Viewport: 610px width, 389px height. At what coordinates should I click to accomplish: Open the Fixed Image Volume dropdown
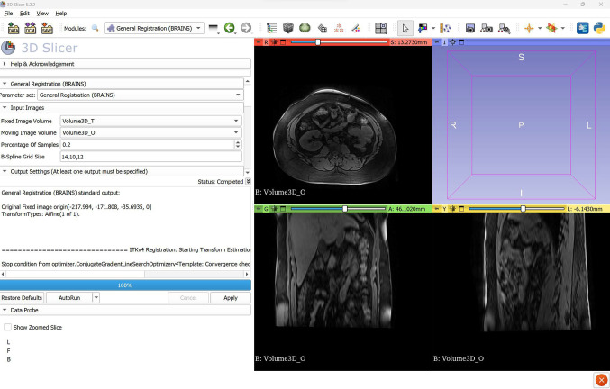tap(150, 121)
